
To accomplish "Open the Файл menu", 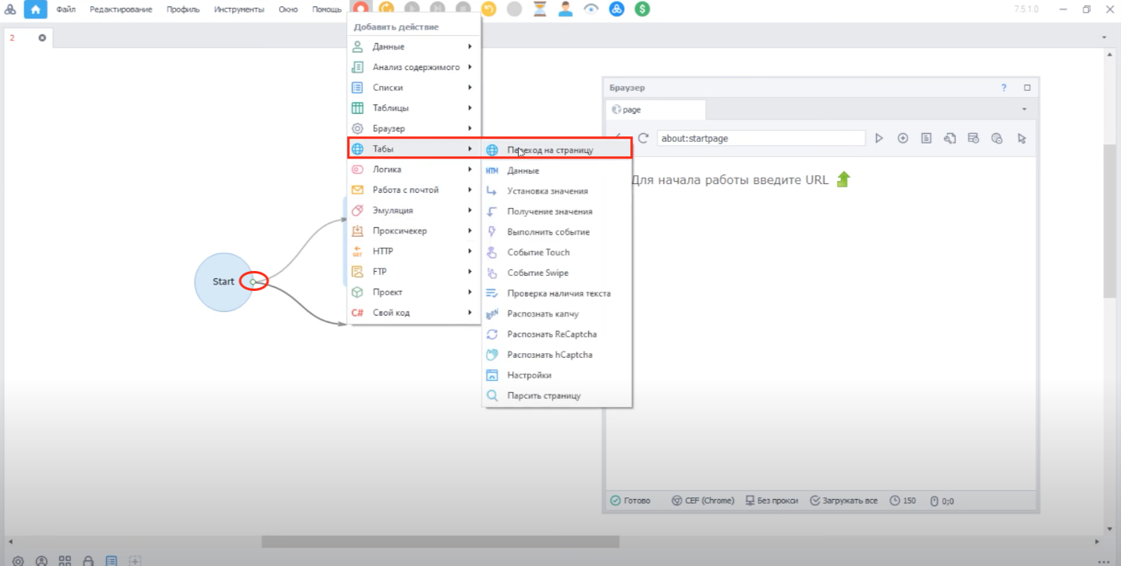I will (x=65, y=10).
